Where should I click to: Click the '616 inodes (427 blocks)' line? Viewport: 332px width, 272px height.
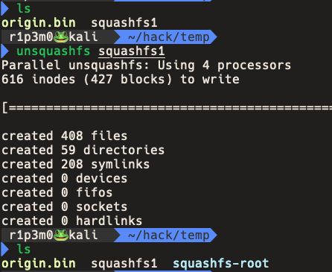pyautogui.click(x=87, y=80)
